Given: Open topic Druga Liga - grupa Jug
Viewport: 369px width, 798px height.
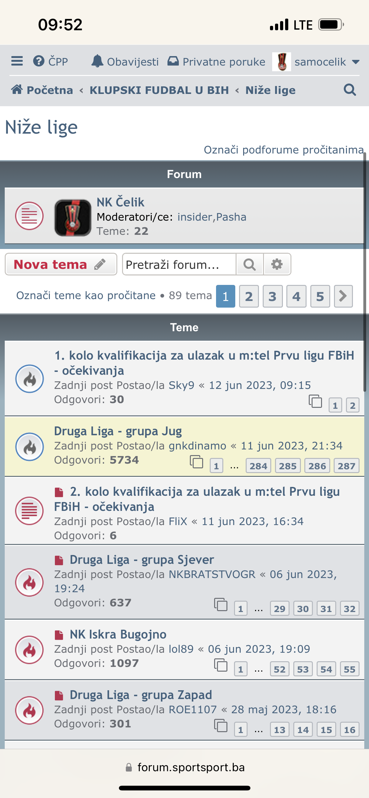Looking at the screenshot, I should [118, 431].
